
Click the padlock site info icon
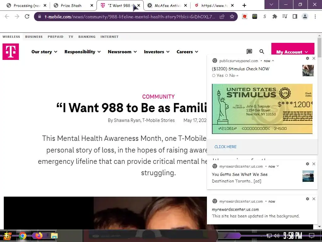click(40, 17)
